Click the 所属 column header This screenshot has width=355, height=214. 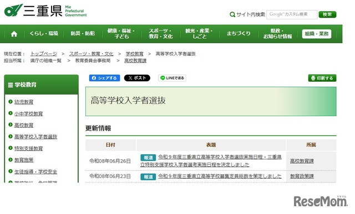pyautogui.click(x=311, y=145)
